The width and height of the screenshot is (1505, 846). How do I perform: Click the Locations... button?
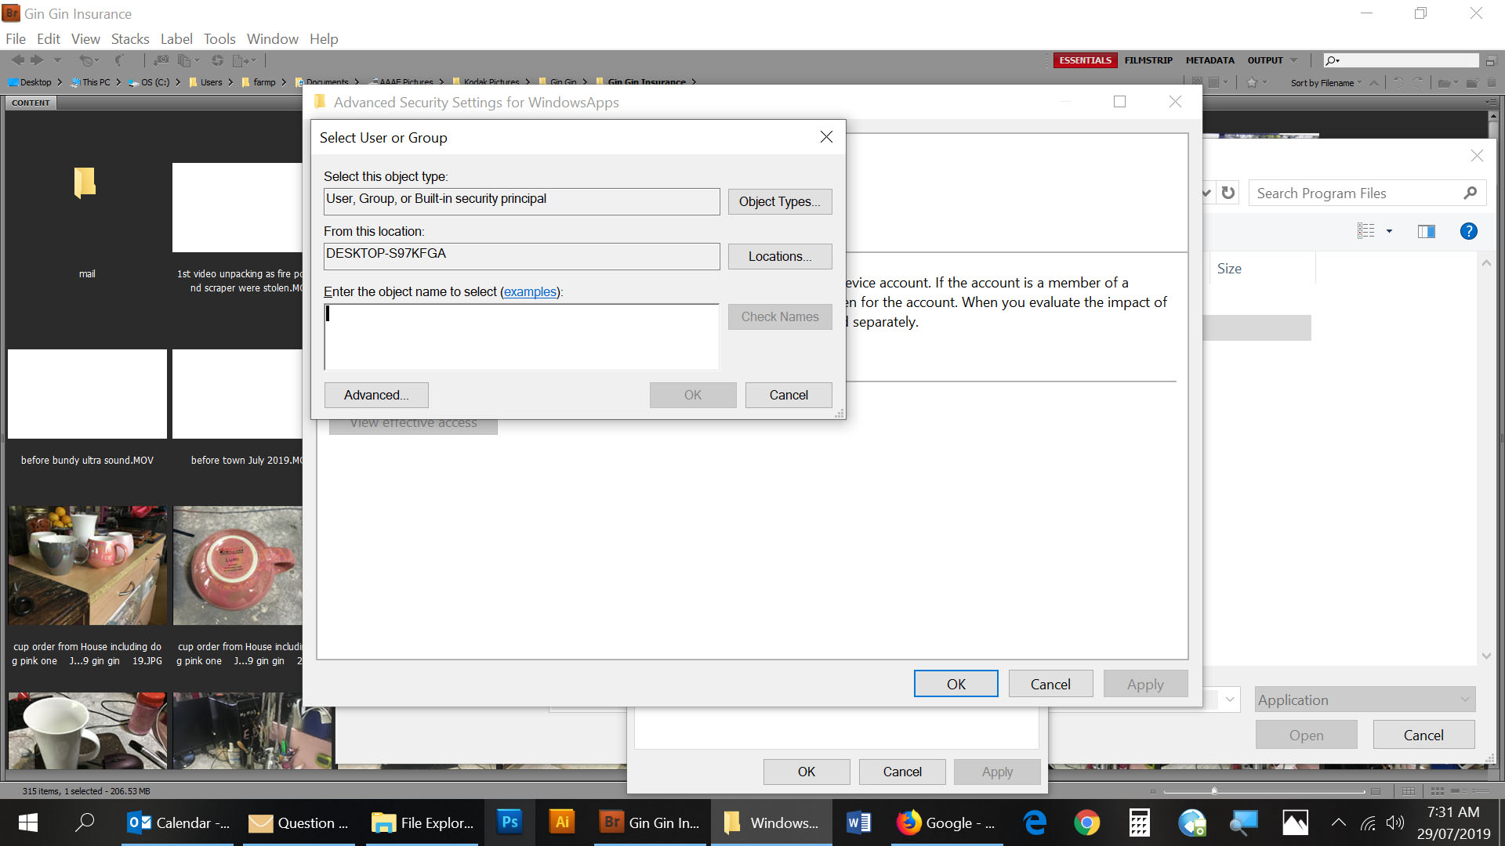[779, 256]
